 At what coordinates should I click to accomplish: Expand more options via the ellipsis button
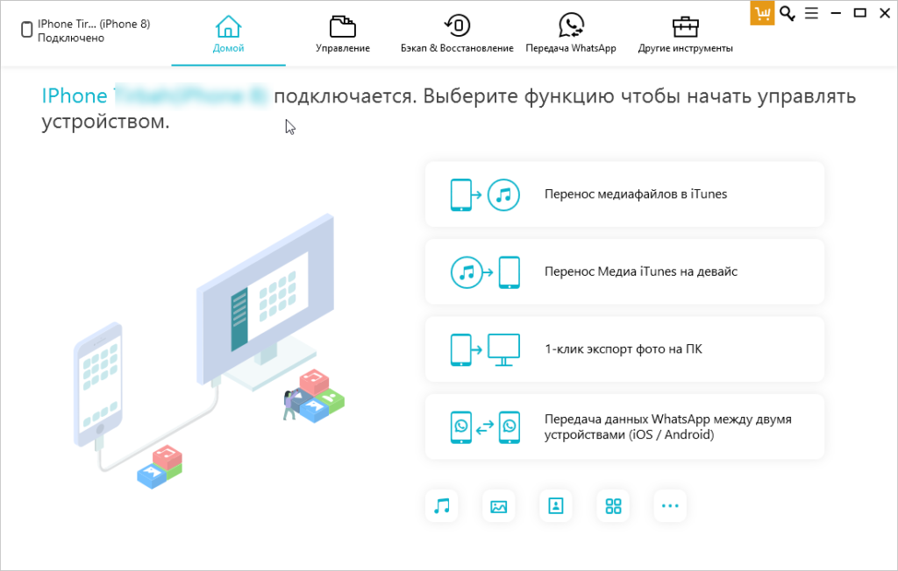coord(670,505)
